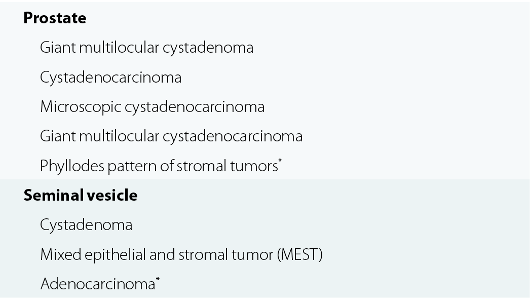Click the asterisk after stromal tumors
The image size is (530, 304).
click(280, 161)
